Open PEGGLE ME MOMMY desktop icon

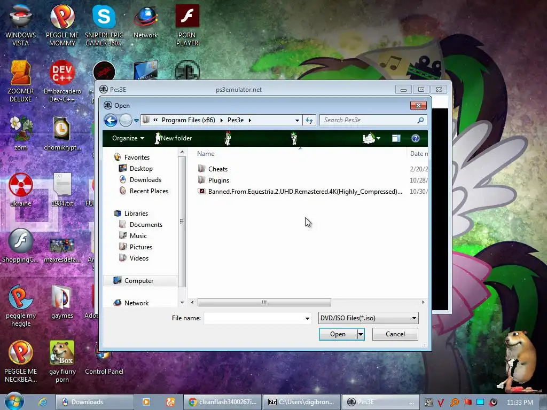point(62,25)
